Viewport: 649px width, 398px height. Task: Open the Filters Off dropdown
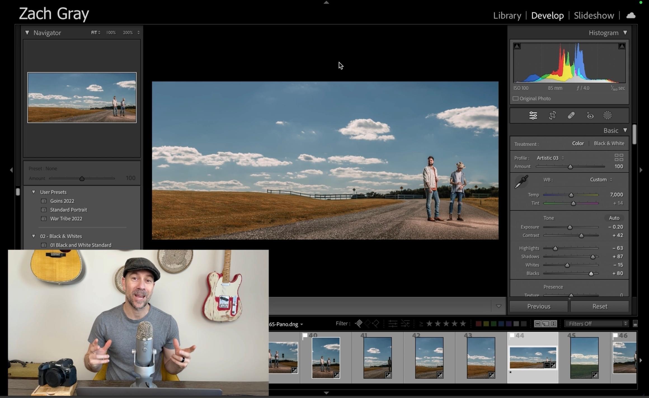click(596, 324)
